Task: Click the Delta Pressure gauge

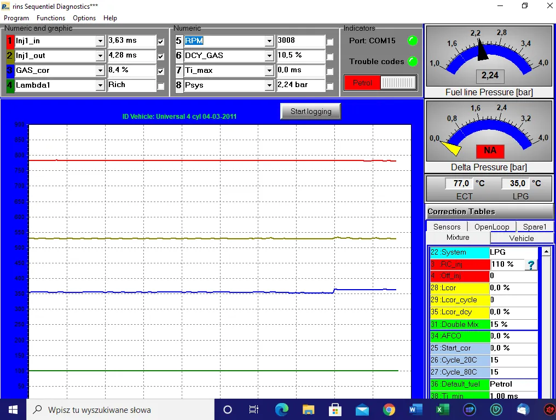Action: [489, 131]
